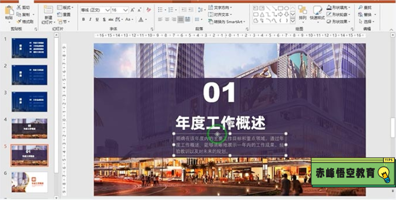Center align text
Viewport: 396px width, 200px height.
click(x=167, y=20)
